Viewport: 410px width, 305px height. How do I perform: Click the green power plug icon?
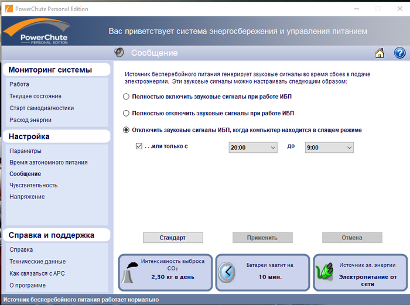pos(324,271)
